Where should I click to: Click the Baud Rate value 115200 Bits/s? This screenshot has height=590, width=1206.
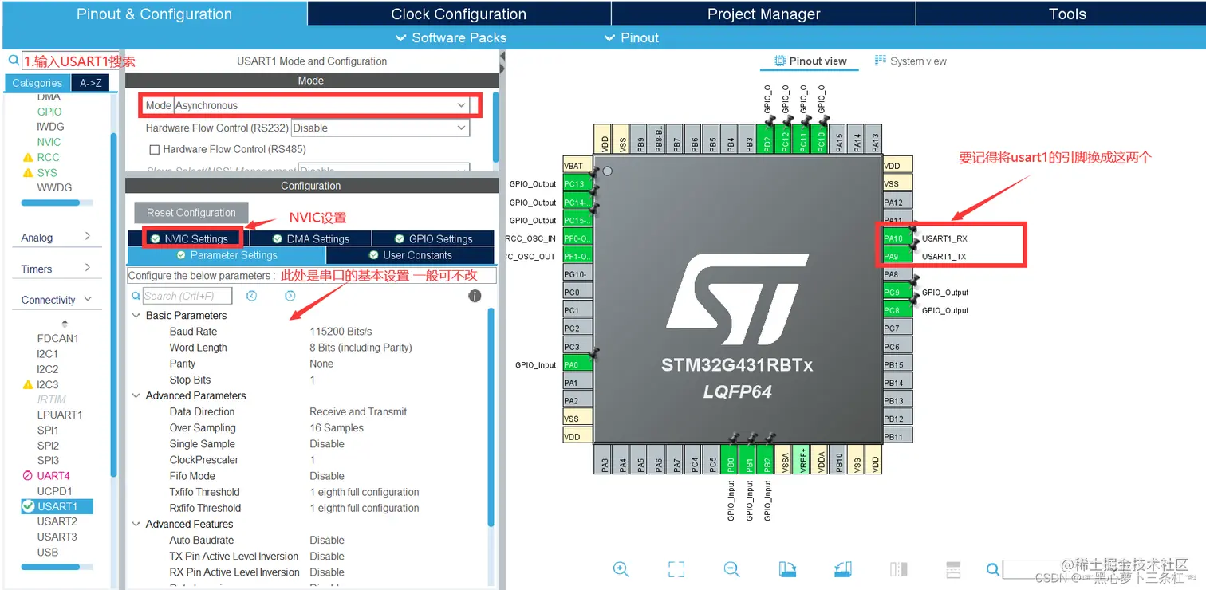341,332
